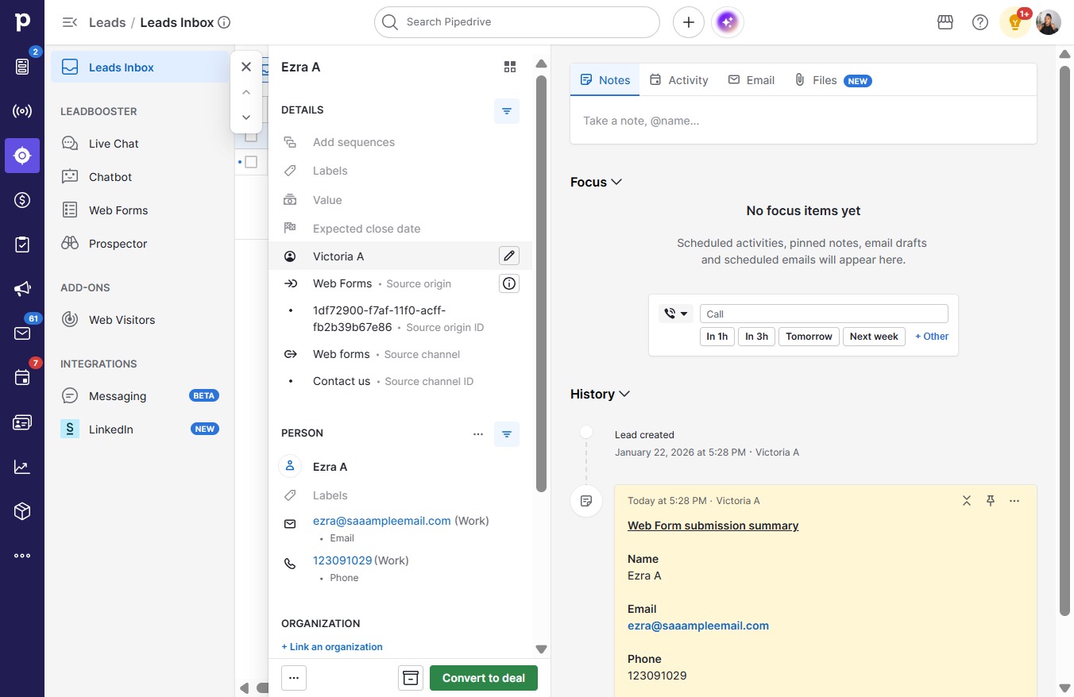Image resolution: width=1074 pixels, height=697 pixels.
Task: Switch to the Notes tab
Action: (x=605, y=80)
